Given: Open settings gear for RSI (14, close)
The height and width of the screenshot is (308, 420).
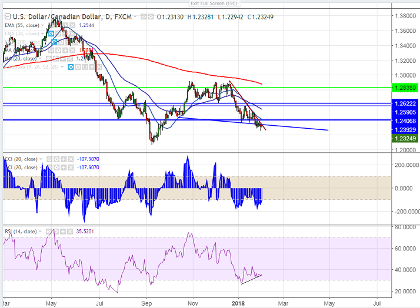Looking at the screenshot, I should 56,232.
